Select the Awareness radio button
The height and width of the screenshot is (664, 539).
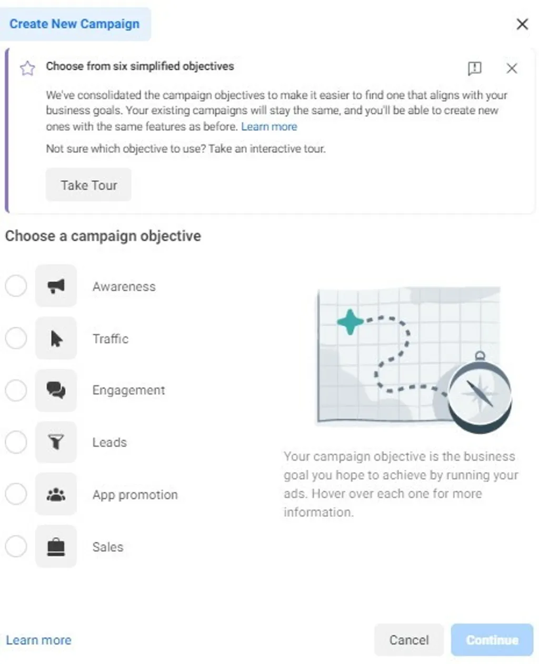click(16, 286)
